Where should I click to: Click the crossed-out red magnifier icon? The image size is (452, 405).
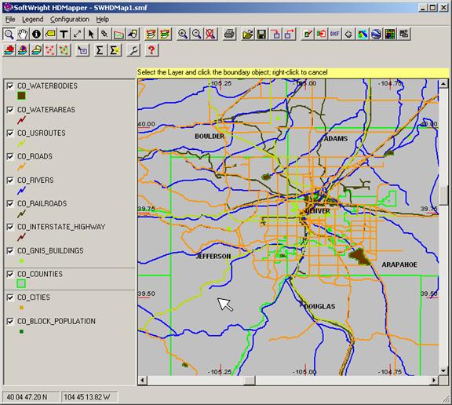tap(210, 34)
